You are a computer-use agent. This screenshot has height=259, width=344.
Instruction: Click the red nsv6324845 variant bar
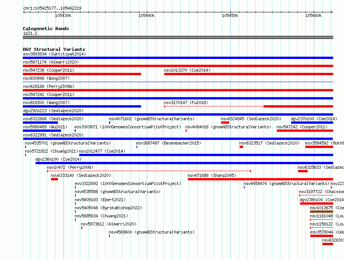coord(225,123)
